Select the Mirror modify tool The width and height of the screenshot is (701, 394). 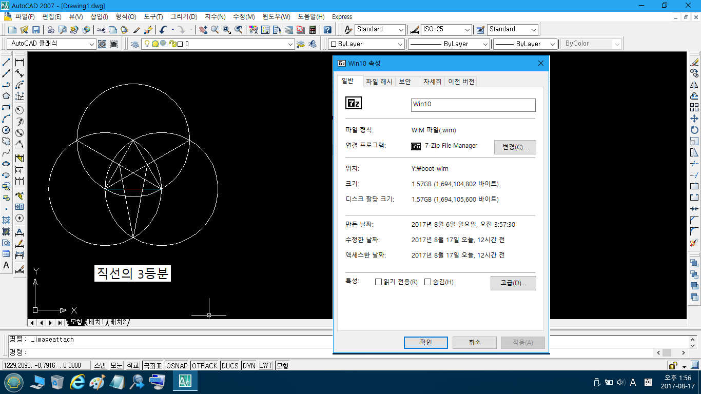click(694, 85)
